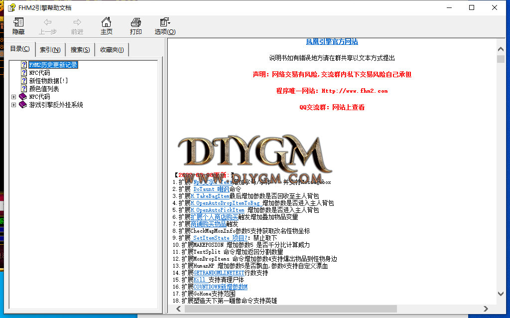Open the H.TakeBagItem link
This screenshot has height=318, width=510.
pyautogui.click(x=210, y=196)
